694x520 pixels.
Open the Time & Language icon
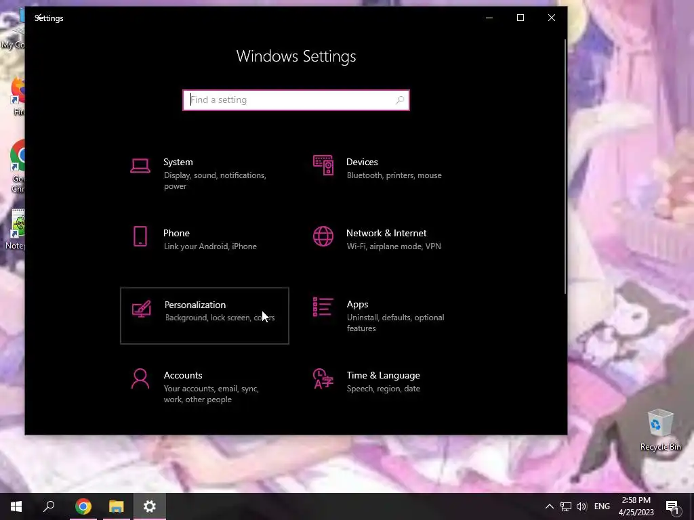pyautogui.click(x=323, y=378)
